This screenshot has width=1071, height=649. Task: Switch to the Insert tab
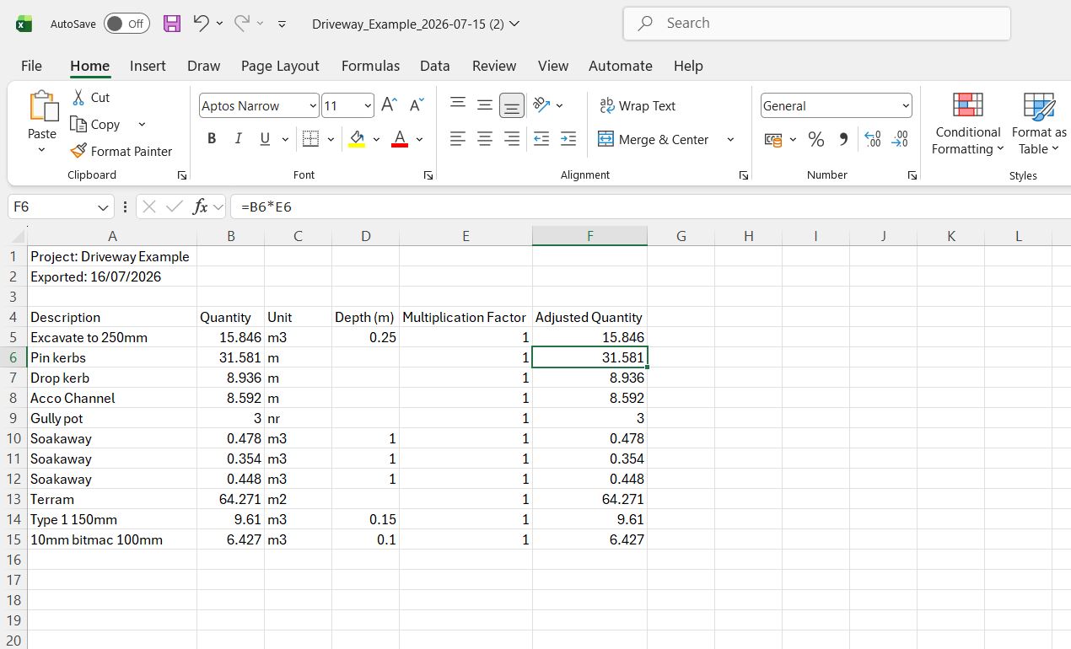148,66
